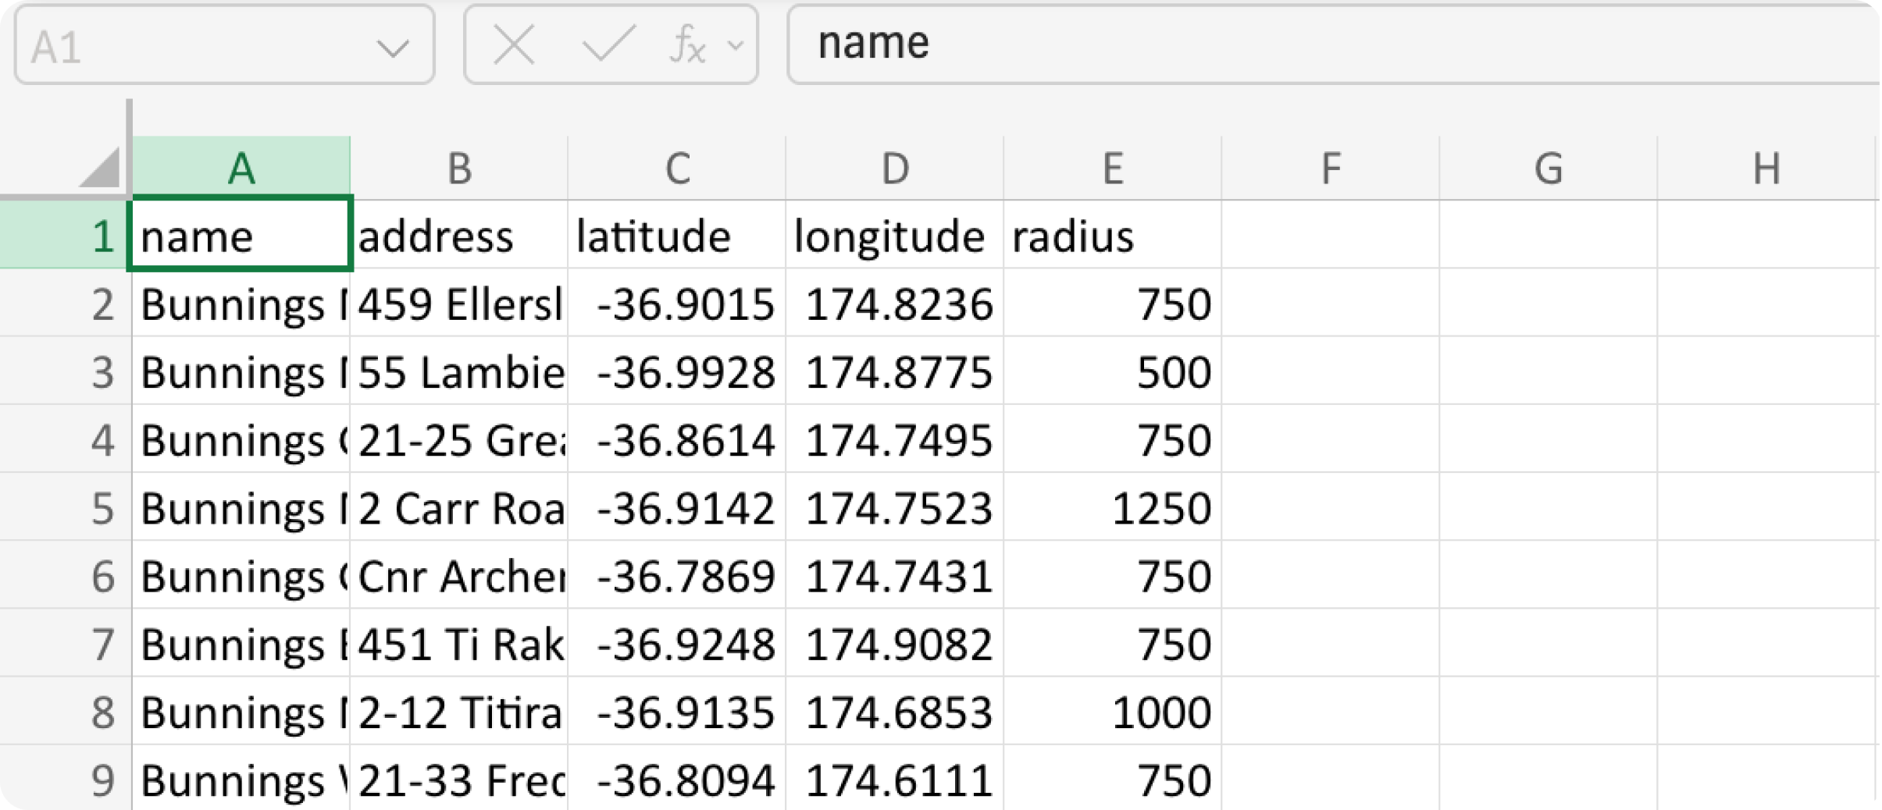Click address cell Cnr Archer
Image resolution: width=1882 pixels, height=810 pixels.
(459, 575)
